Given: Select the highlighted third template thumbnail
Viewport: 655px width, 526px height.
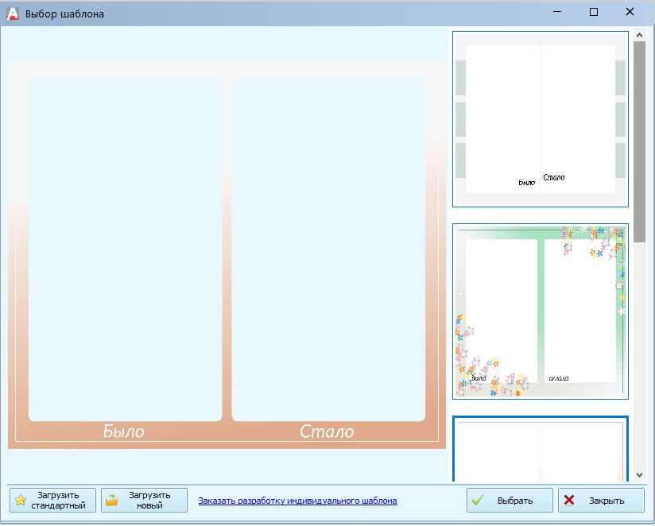Looking at the screenshot, I should coord(540,449).
